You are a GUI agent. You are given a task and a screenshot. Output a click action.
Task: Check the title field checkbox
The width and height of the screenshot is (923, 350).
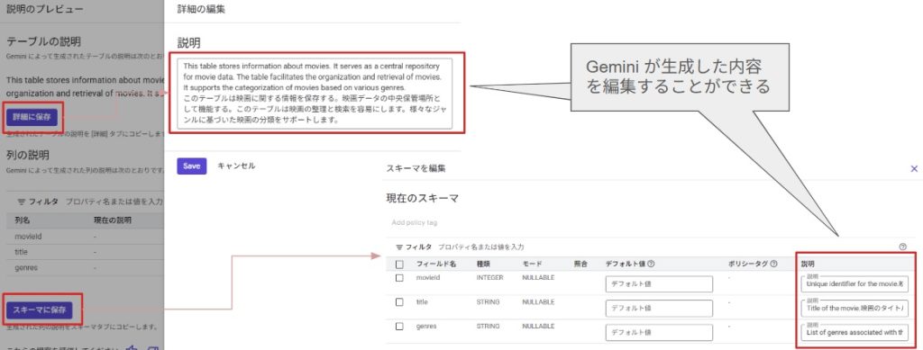(399, 301)
